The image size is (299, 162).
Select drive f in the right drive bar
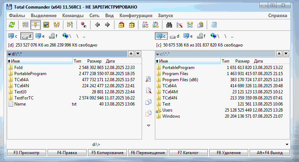[201, 36]
